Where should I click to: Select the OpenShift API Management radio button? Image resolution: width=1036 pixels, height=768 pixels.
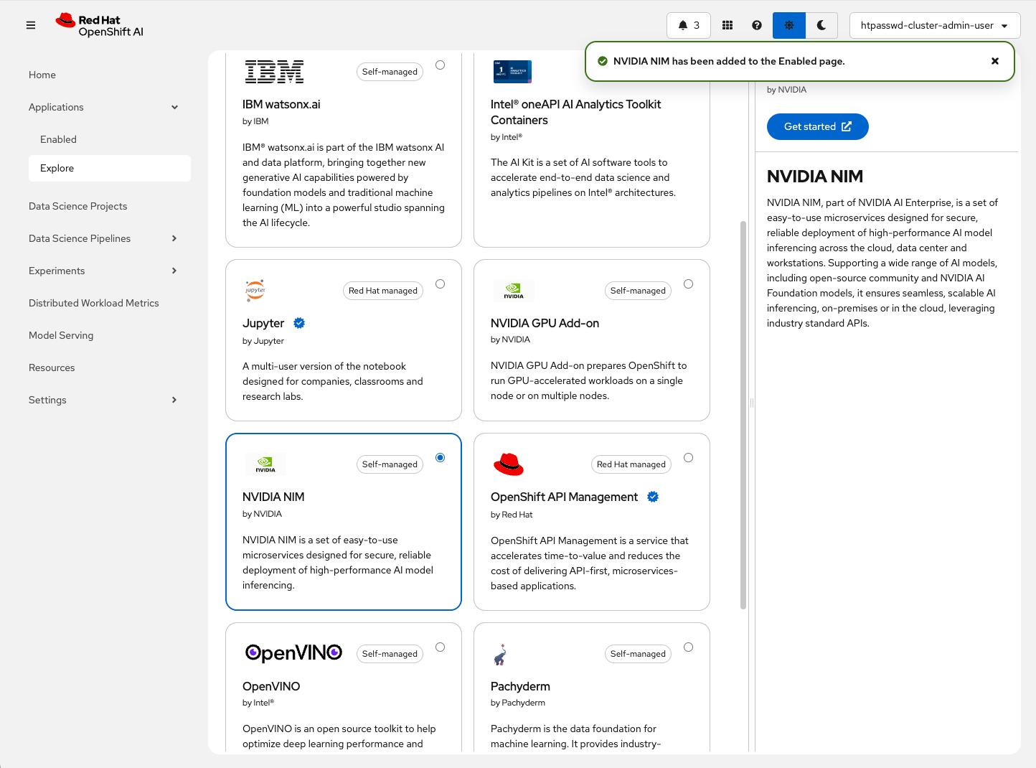pyautogui.click(x=689, y=458)
